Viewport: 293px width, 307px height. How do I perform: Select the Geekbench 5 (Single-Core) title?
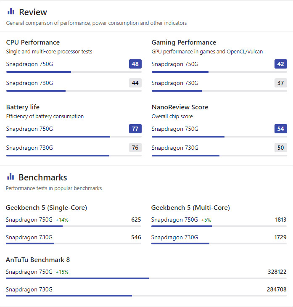click(x=46, y=207)
